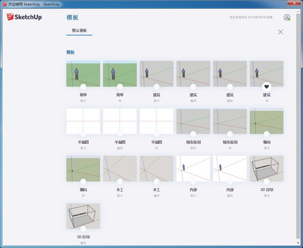This screenshot has height=248, width=303.
Task: Open the 简单 英寸 template thumbnail
Action: (83, 73)
